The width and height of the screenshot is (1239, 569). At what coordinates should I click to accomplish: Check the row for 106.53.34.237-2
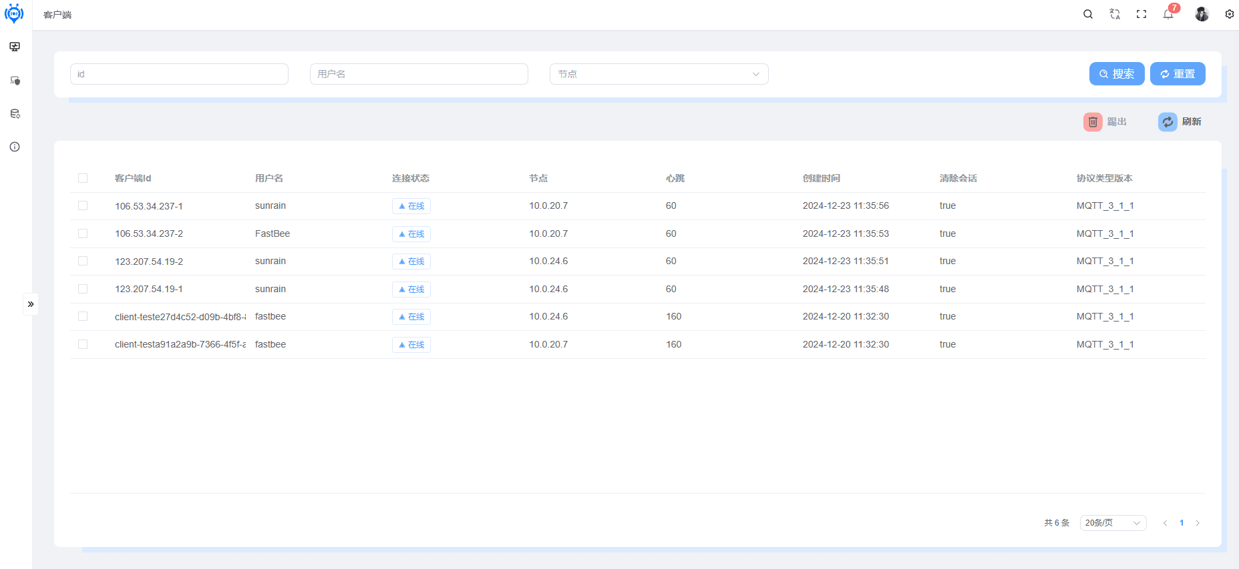pos(83,233)
